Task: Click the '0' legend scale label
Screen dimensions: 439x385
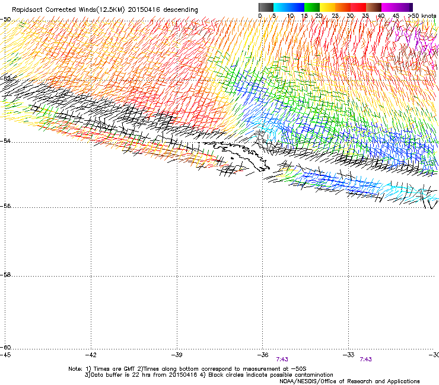Action: pos(260,16)
